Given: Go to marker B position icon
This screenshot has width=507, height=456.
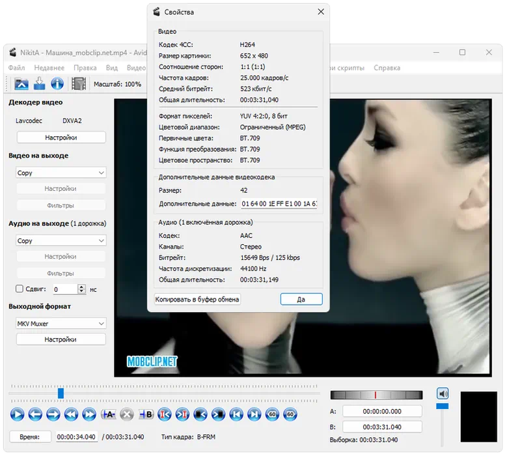Looking at the screenshot, I should (x=182, y=414).
